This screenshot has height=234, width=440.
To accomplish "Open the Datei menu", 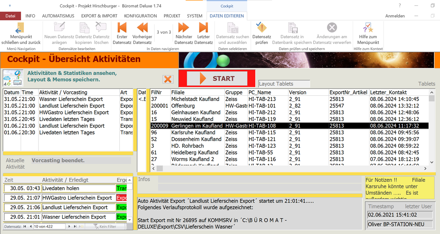I will [10, 16].
